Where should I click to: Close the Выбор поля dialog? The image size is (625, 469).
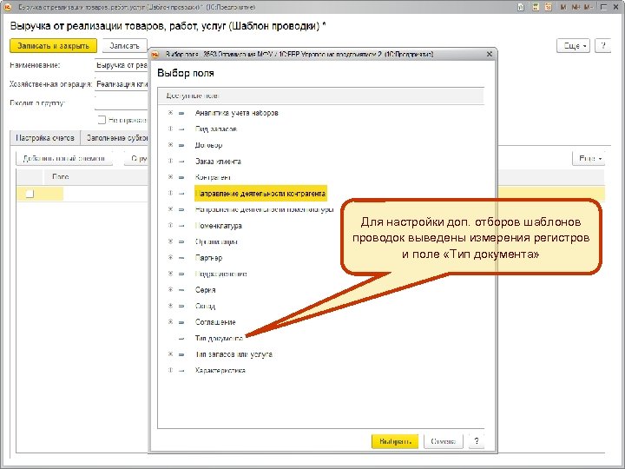[x=490, y=54]
